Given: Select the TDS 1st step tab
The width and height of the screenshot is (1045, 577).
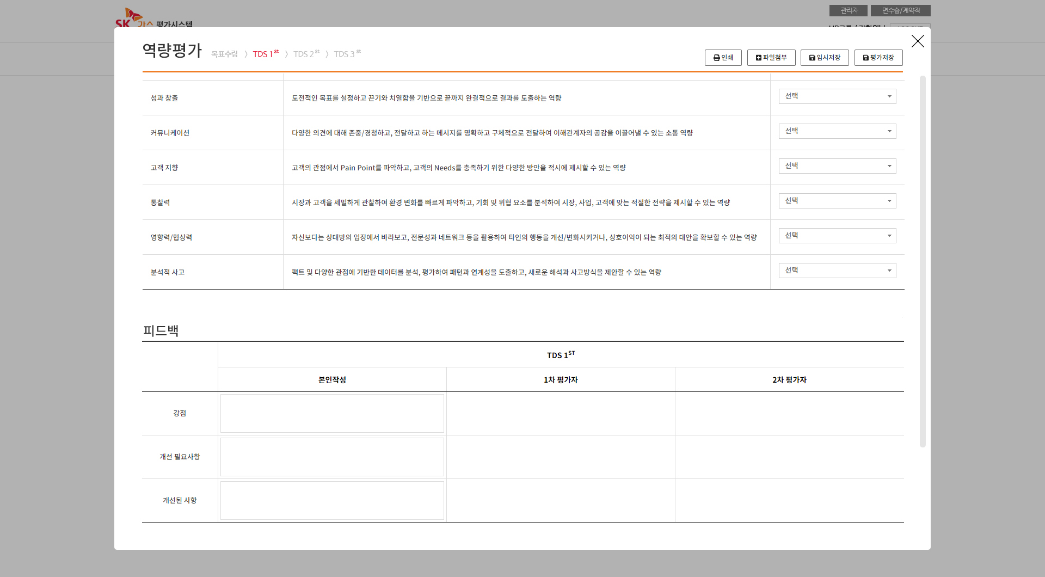Looking at the screenshot, I should [x=265, y=54].
